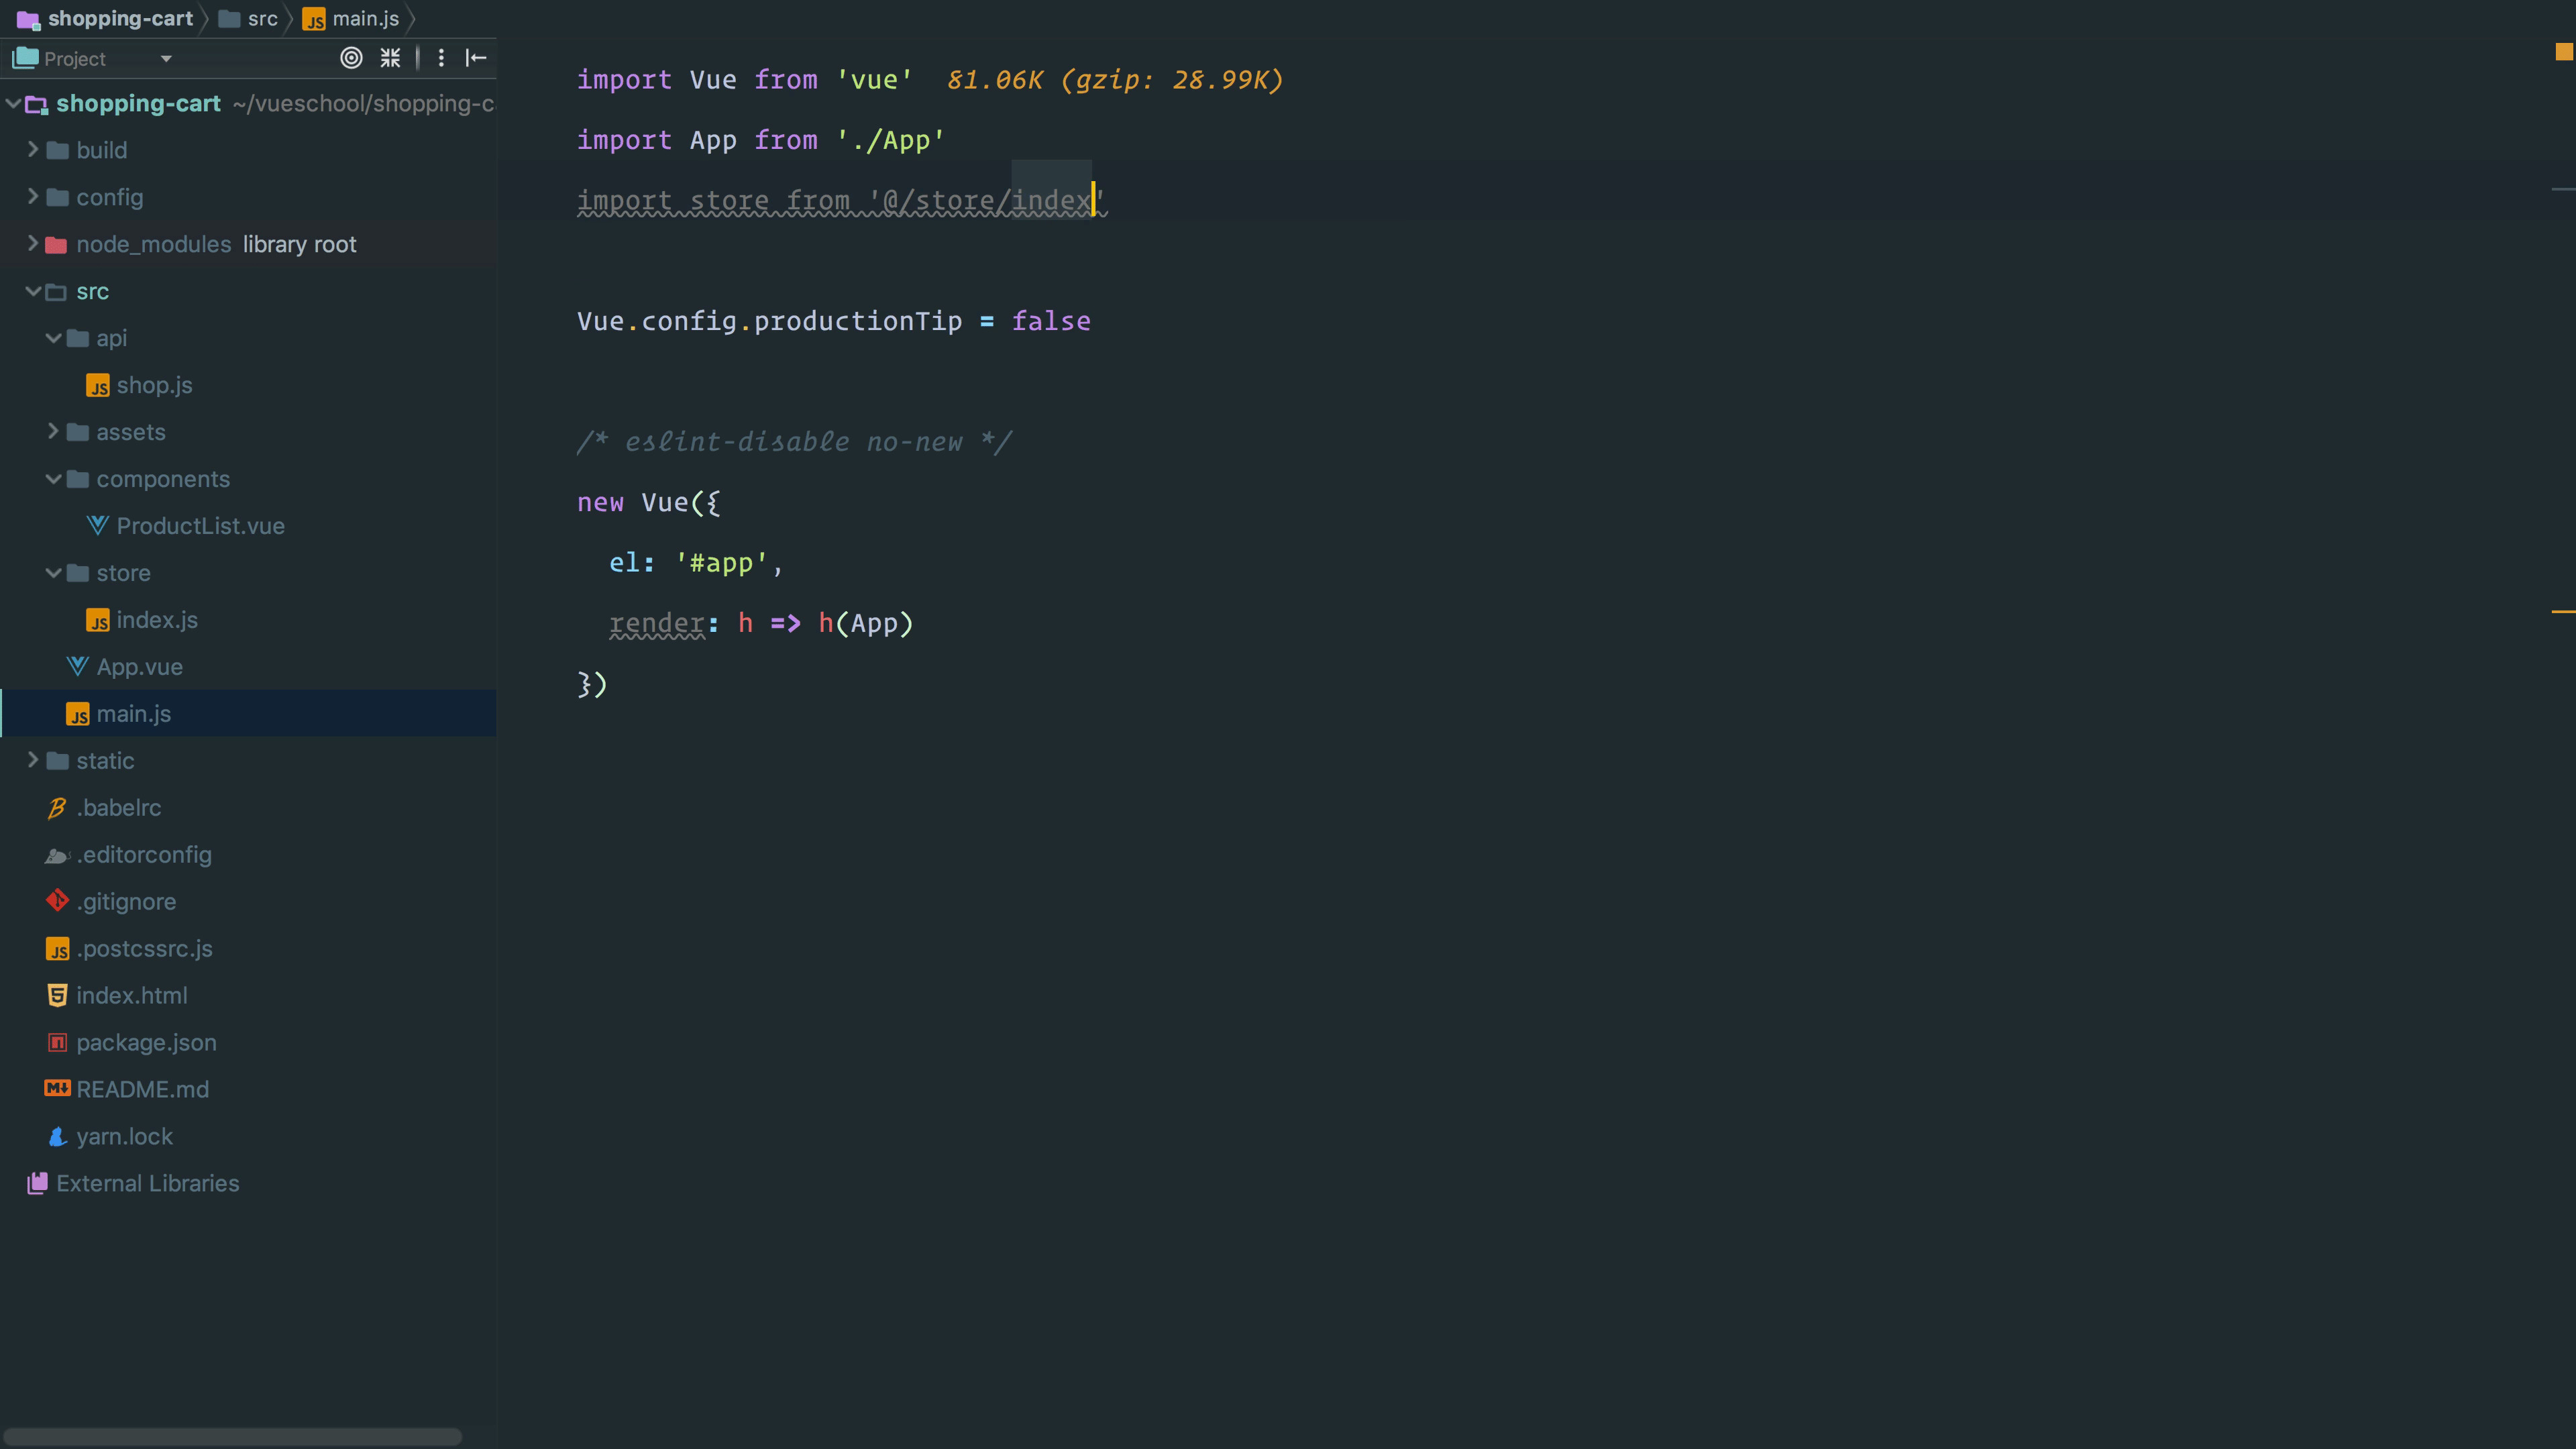Select the shop.js file icon
2576x1449 pixels.
point(97,386)
